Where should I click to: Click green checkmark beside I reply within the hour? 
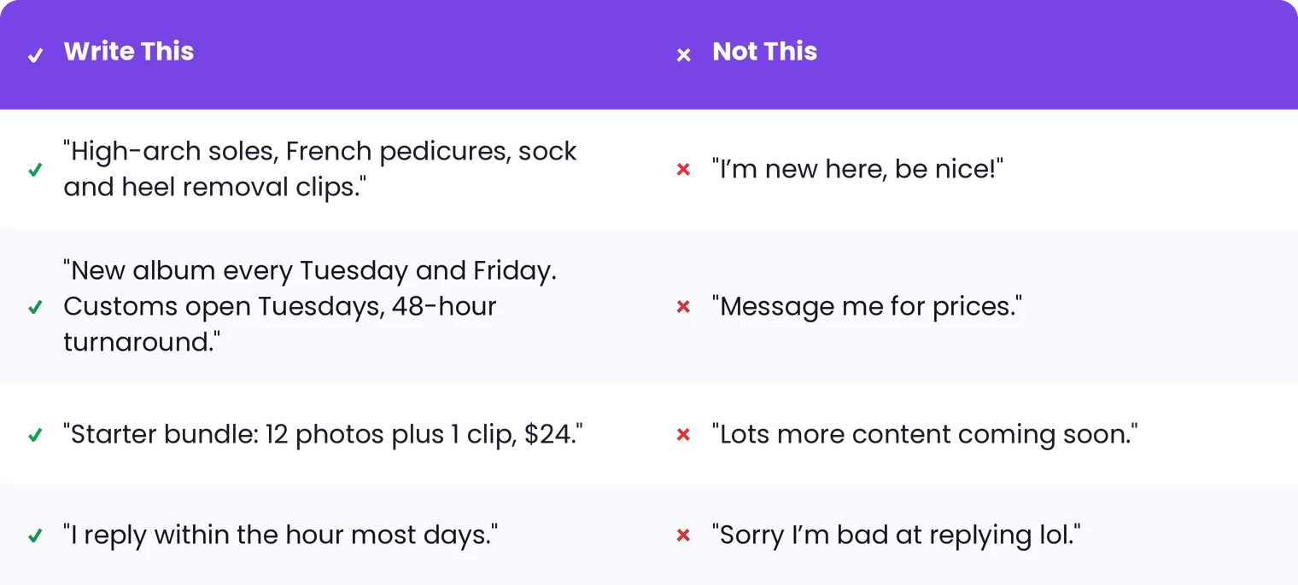coord(35,536)
